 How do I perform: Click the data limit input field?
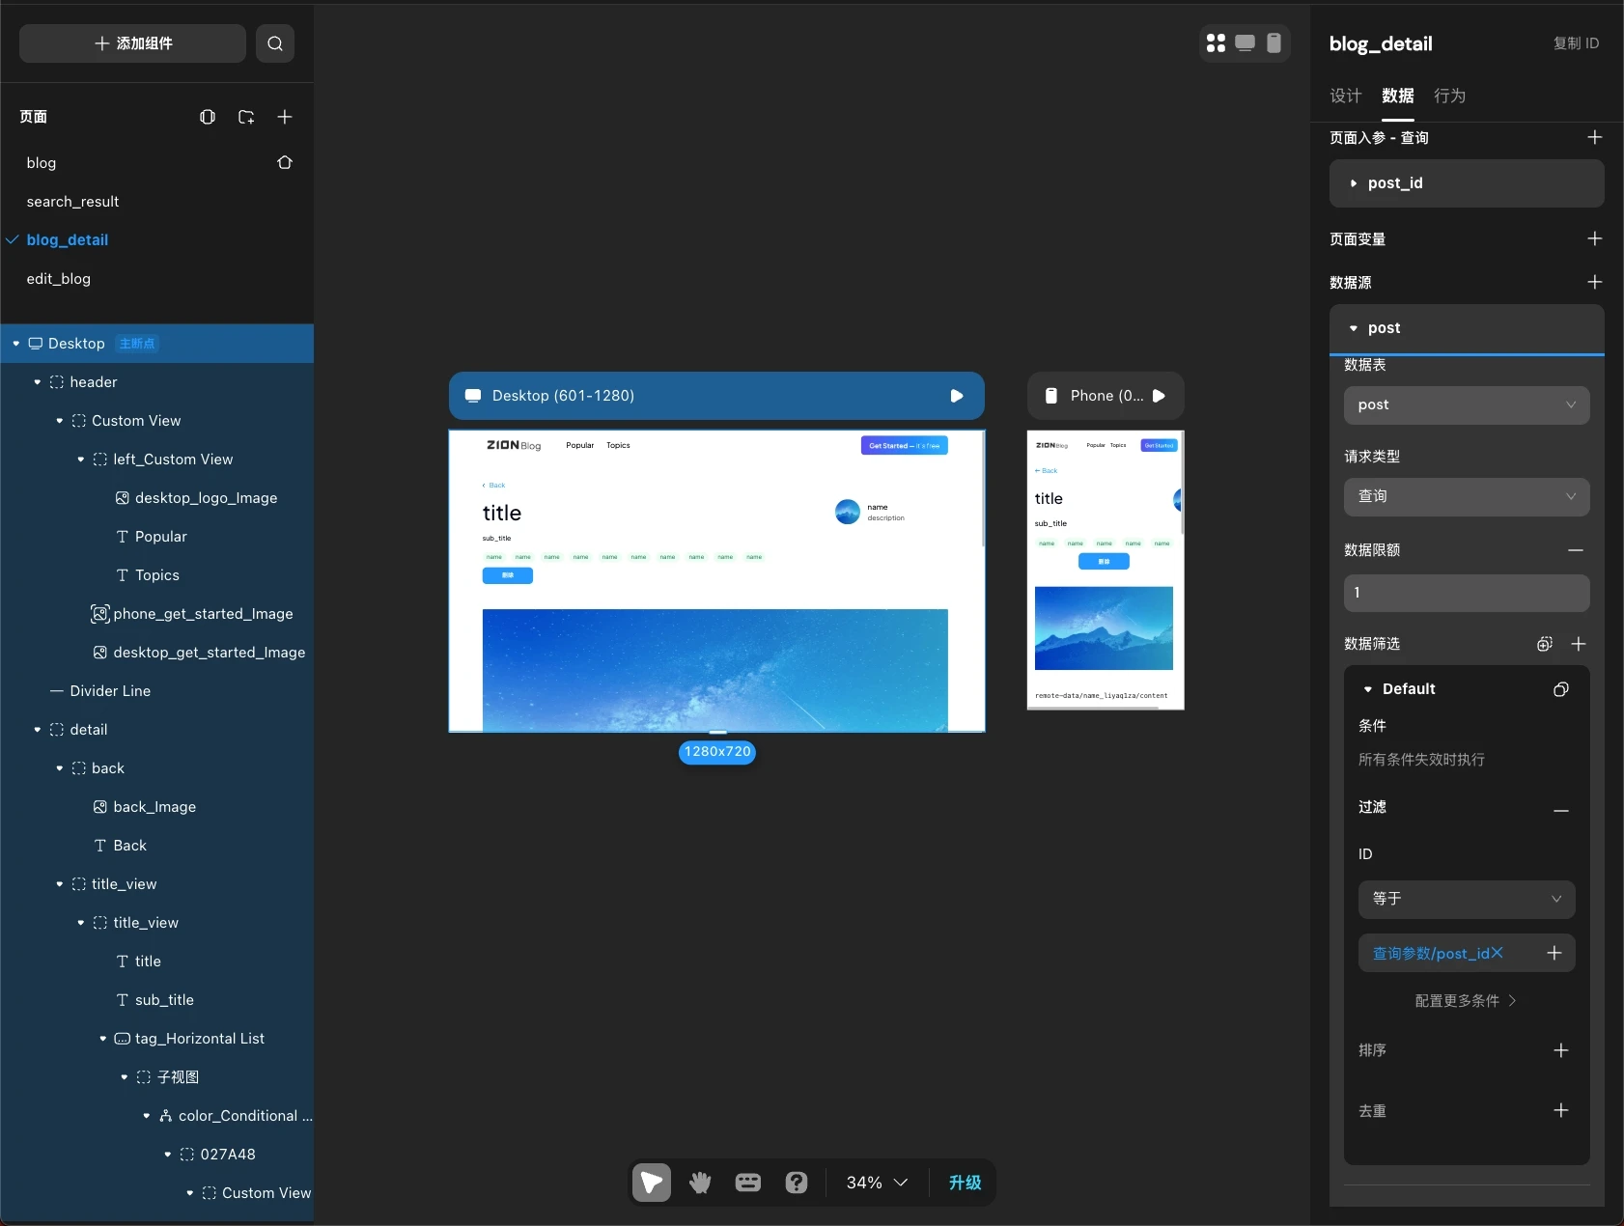1466,593
